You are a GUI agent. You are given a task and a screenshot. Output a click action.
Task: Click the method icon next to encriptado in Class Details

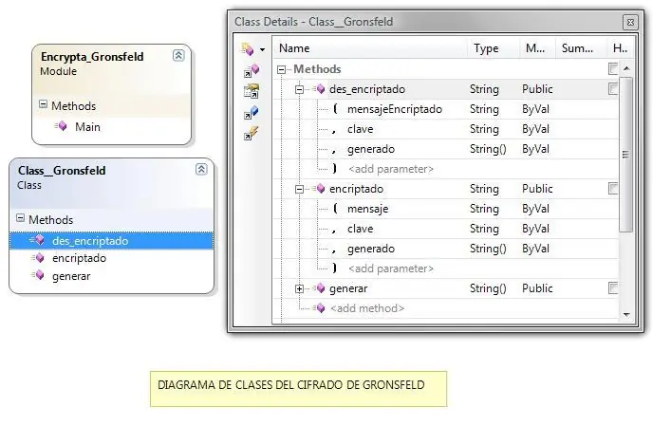point(319,189)
